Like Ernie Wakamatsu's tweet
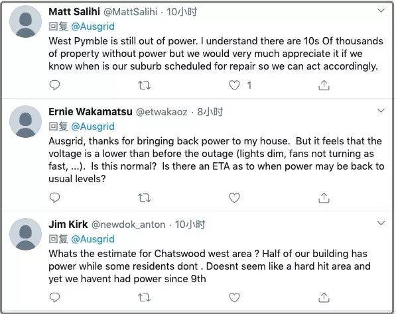Screen dimensions: 396x314 point(234,197)
